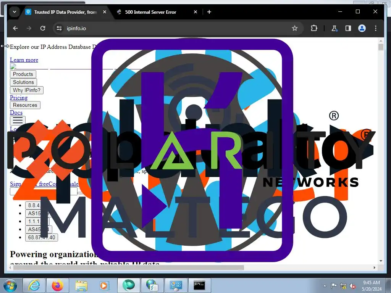Bookmark this page with star icon
391x293 pixels.
pyautogui.click(x=295, y=28)
